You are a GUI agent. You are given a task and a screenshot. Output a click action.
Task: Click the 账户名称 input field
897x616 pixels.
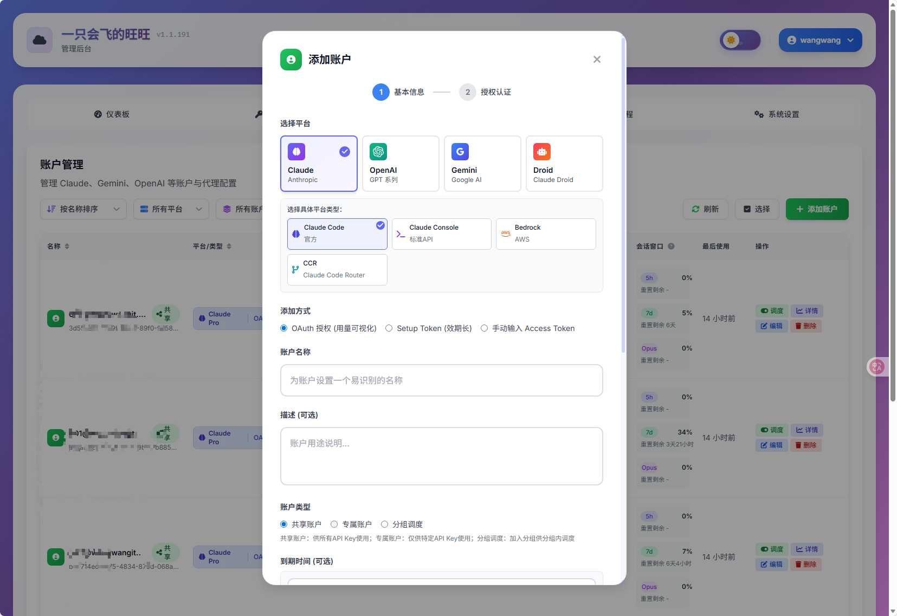point(441,380)
